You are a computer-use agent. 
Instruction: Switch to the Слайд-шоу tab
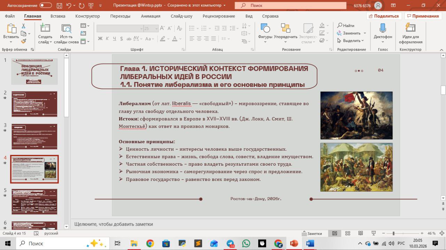click(182, 16)
